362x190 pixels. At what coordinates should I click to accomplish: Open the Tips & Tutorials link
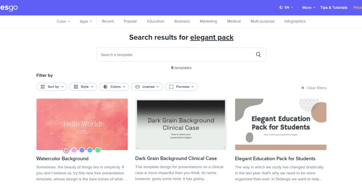[334, 8]
